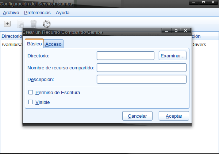Open the Preferencias menu
The width and height of the screenshot is (219, 154).
click(37, 13)
